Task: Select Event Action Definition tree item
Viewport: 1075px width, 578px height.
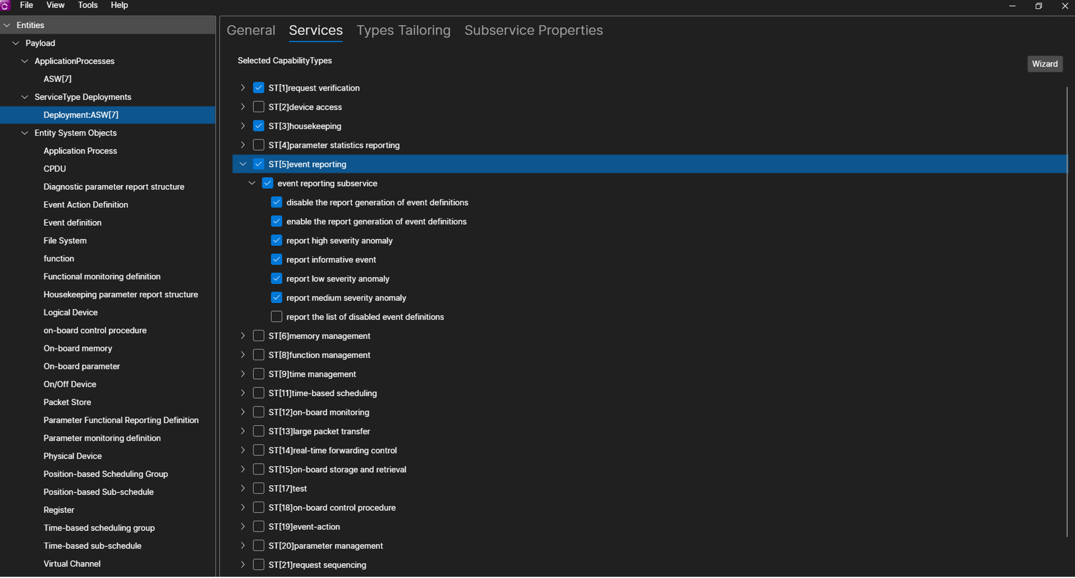Action: 86,205
